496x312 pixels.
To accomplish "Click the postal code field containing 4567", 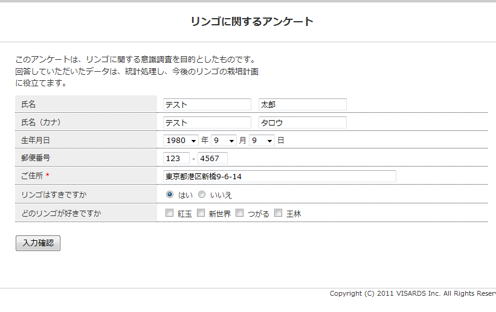I will coord(212,158).
